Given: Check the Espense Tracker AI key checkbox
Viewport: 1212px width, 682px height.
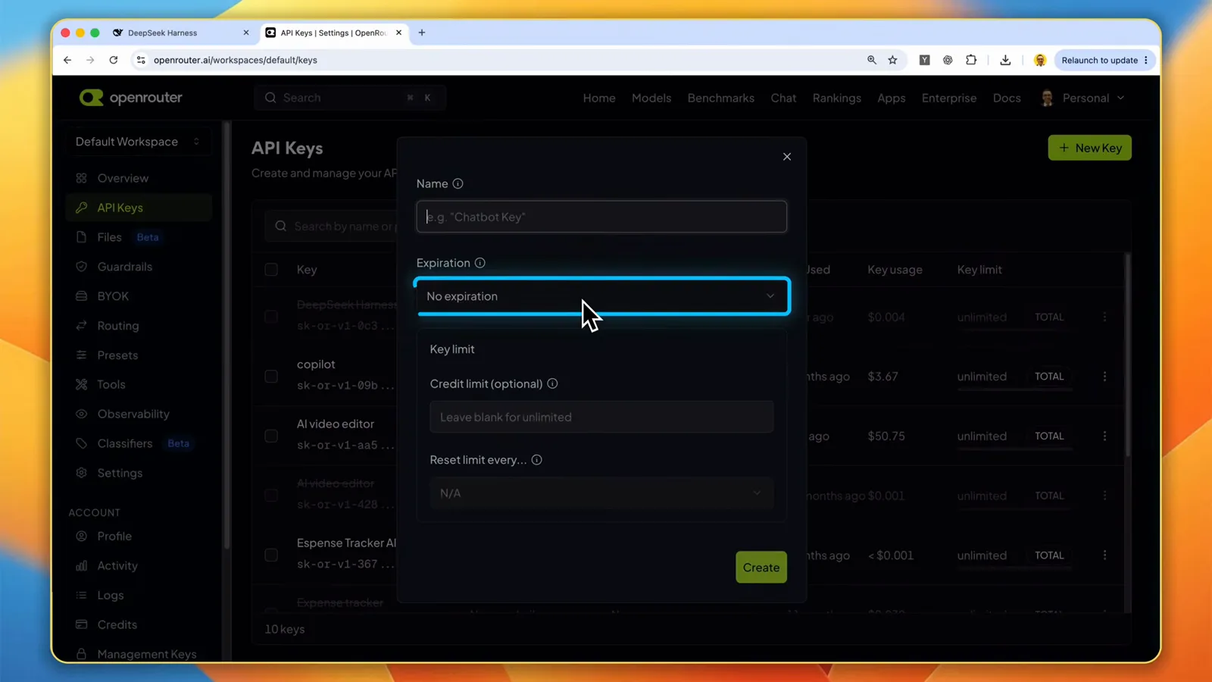Looking at the screenshot, I should point(271,555).
